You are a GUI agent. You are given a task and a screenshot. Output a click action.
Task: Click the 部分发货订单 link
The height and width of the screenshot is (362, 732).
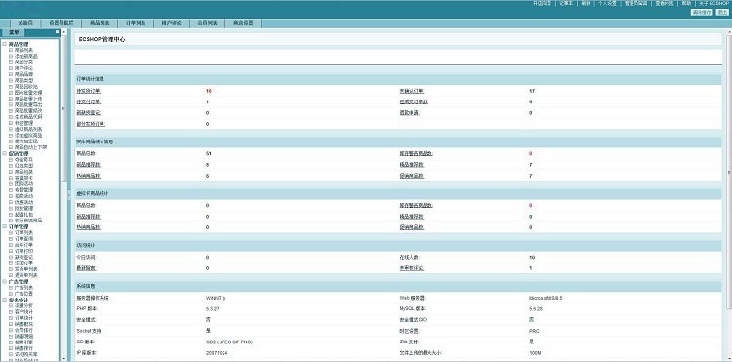(x=91, y=124)
